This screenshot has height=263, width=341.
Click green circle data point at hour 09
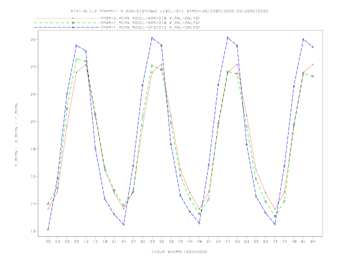pos(76,59)
